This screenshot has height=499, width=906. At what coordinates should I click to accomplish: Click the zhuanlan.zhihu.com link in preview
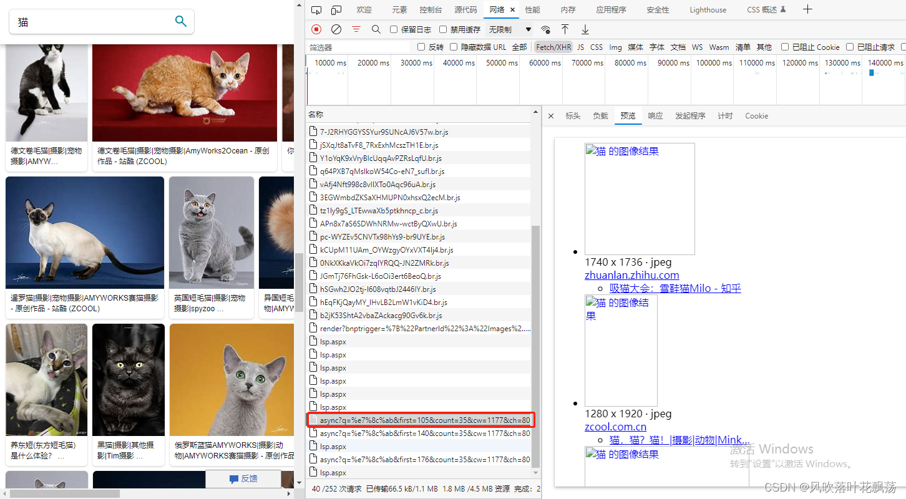[631, 275]
